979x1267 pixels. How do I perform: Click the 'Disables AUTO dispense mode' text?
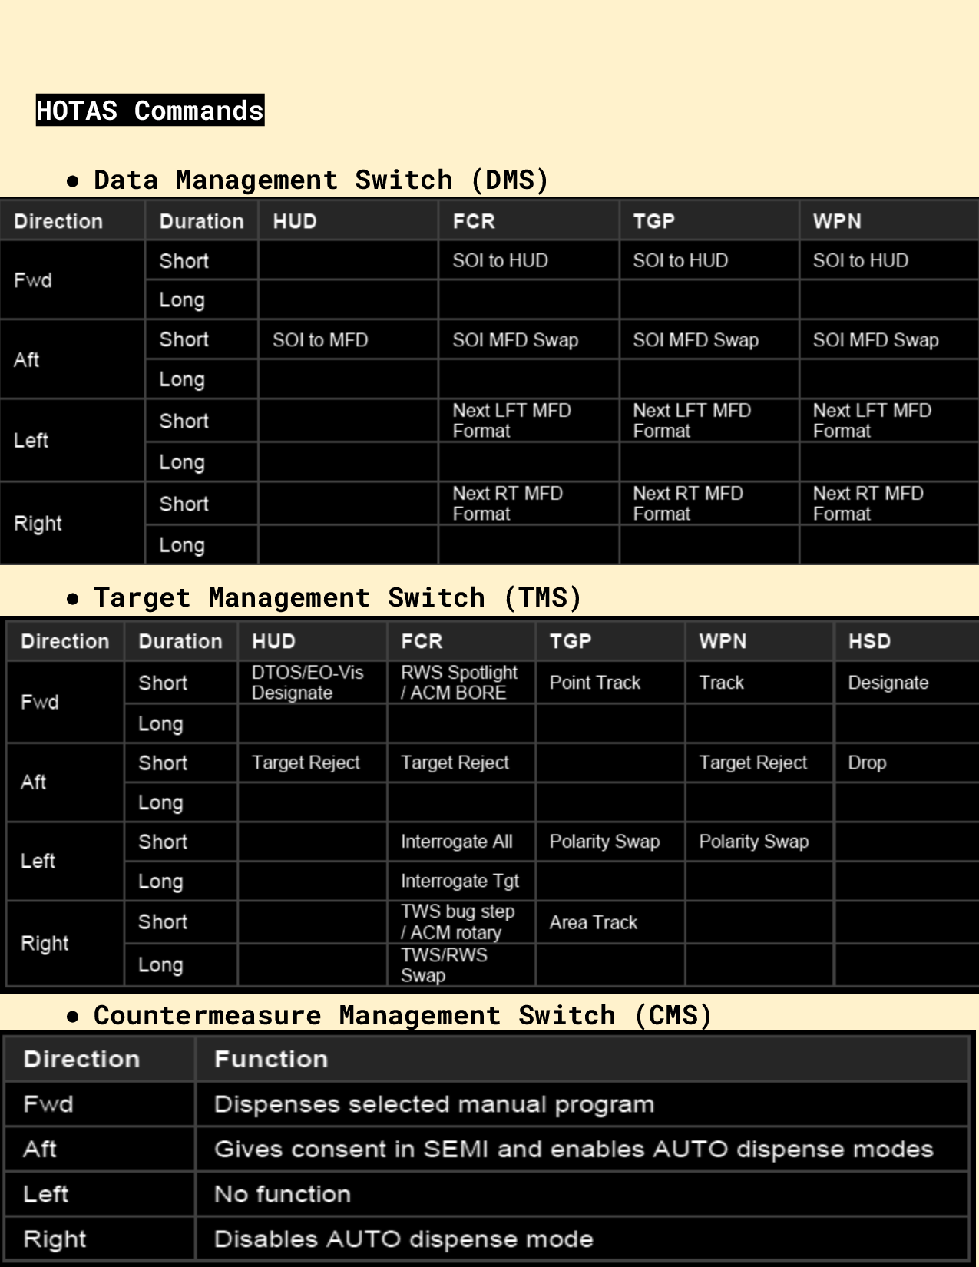[403, 1239]
